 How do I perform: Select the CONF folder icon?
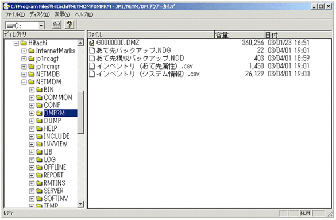tap(39, 105)
